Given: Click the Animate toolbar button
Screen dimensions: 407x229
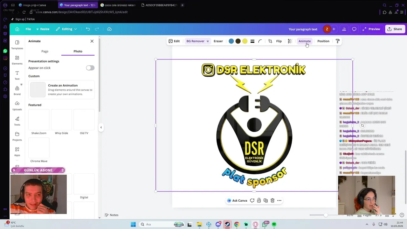Looking at the screenshot, I should pyautogui.click(x=305, y=41).
